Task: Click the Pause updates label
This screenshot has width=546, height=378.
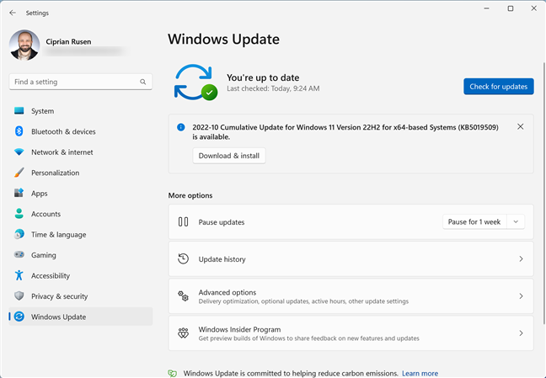Action: pos(222,222)
